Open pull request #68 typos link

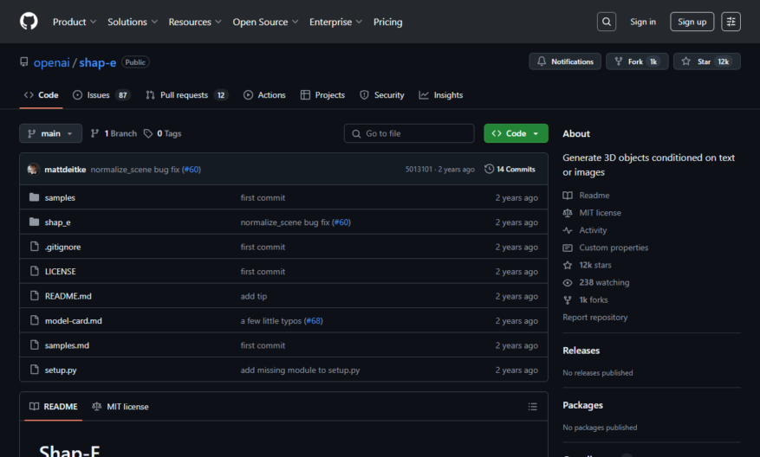tap(314, 321)
